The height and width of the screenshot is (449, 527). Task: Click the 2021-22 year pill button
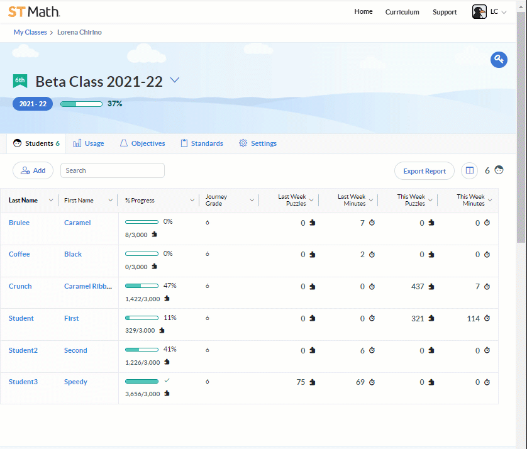pos(33,104)
